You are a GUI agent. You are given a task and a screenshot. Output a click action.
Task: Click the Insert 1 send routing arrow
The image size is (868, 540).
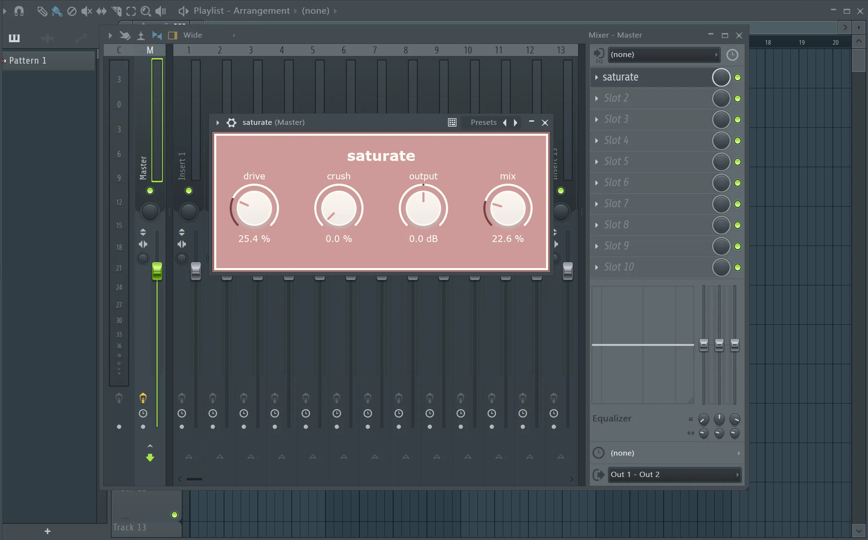pos(189,457)
